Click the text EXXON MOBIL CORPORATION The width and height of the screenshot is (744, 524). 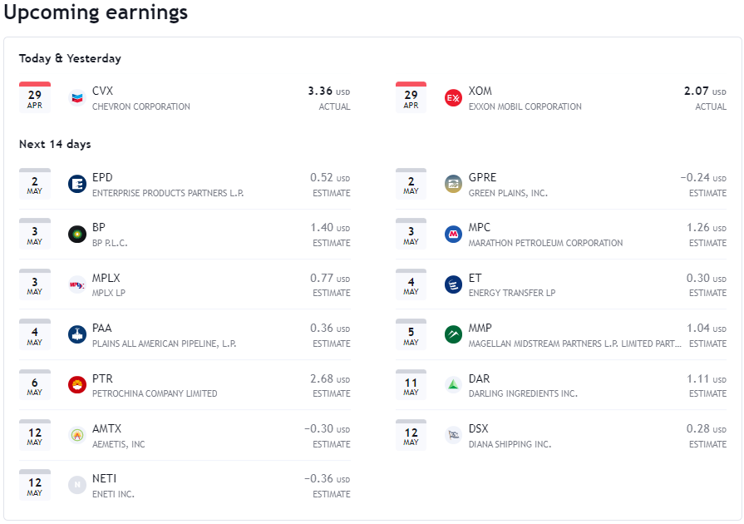pyautogui.click(x=525, y=106)
